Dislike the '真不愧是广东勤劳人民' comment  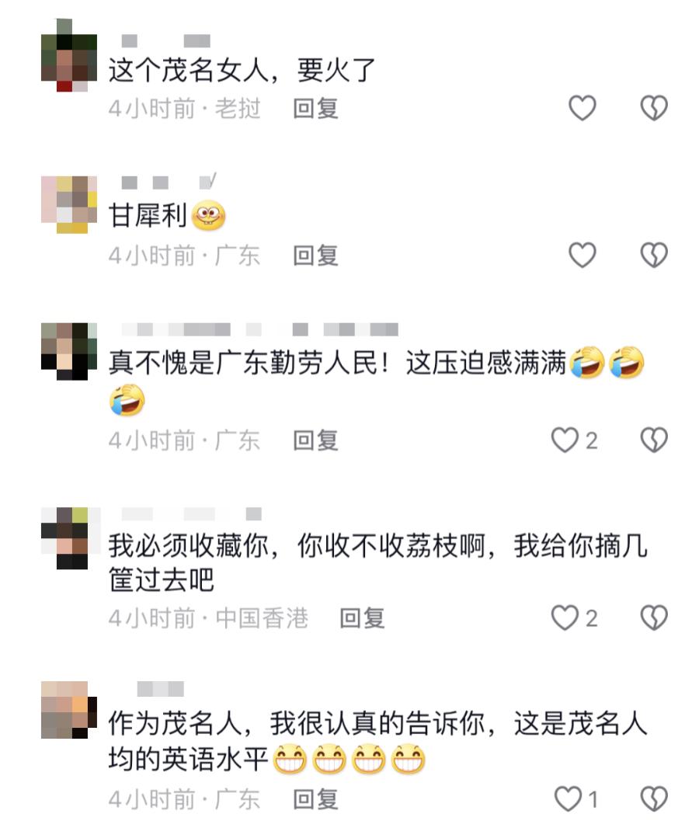[x=653, y=440]
